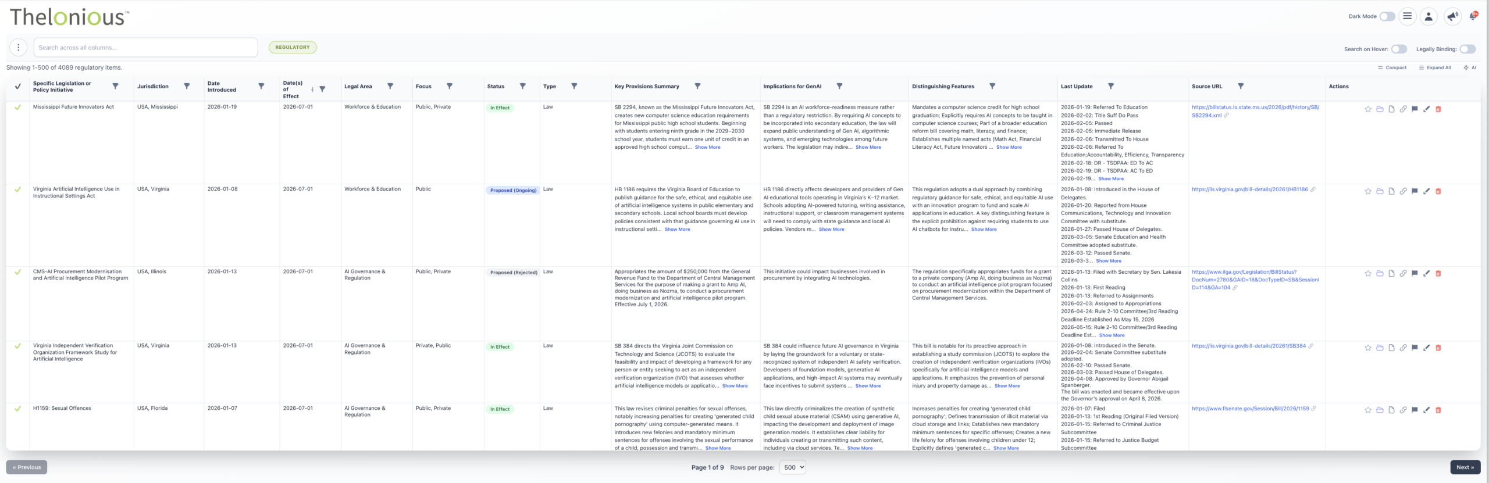
Task: Star the Virginia AI Instructional Settings Act row
Action: pos(1368,191)
